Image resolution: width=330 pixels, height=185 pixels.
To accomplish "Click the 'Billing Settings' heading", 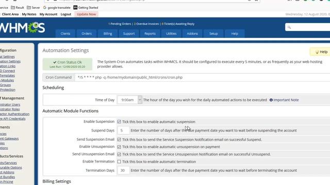I will coord(57,181).
